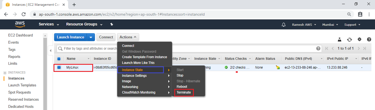Screen dimensions: 375x110
Task: Click the alarm status bell icon for MyLinux
Action: pyautogui.click(x=278, y=67)
